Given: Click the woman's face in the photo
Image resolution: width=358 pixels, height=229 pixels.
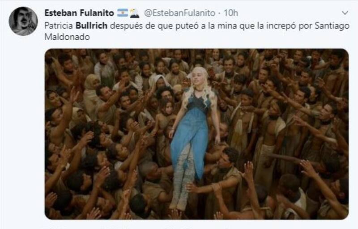Looking at the screenshot, I should click(198, 77).
